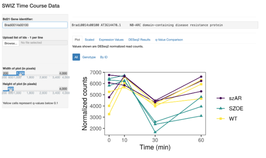Click the 'Width of plot (in pixels)' label

point(19,68)
